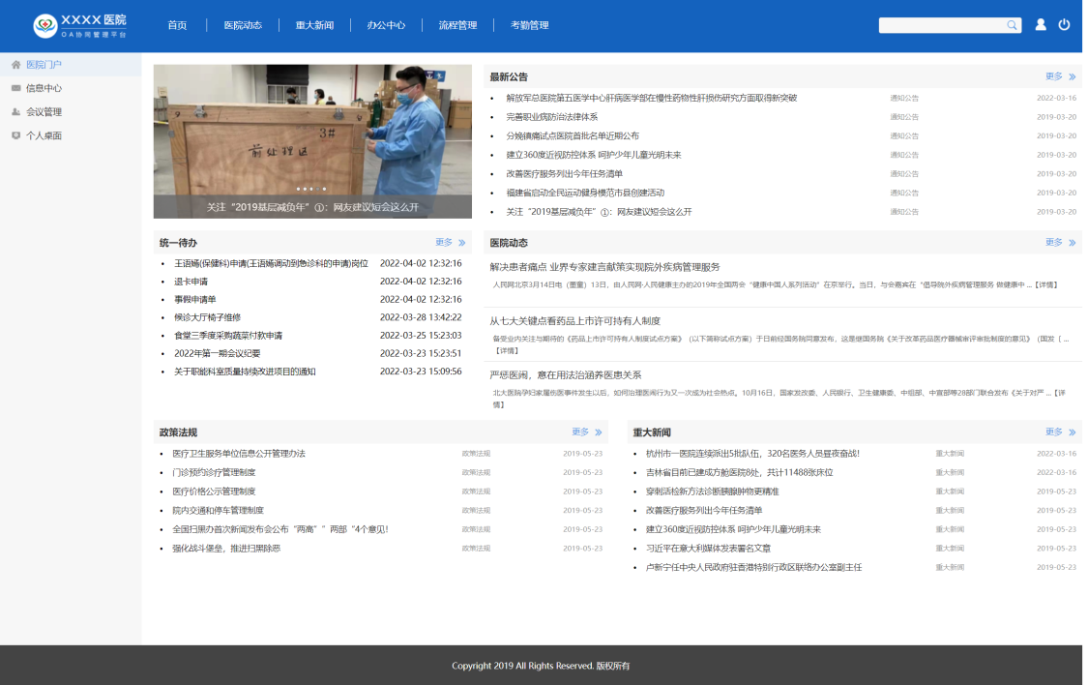Click the XXXX医院 logo emblem
The width and height of the screenshot is (1088, 685).
click(44, 26)
